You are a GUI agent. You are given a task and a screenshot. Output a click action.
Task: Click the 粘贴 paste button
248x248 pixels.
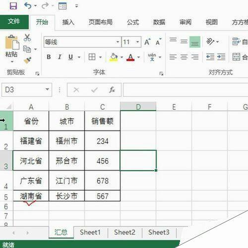[x=11, y=49]
